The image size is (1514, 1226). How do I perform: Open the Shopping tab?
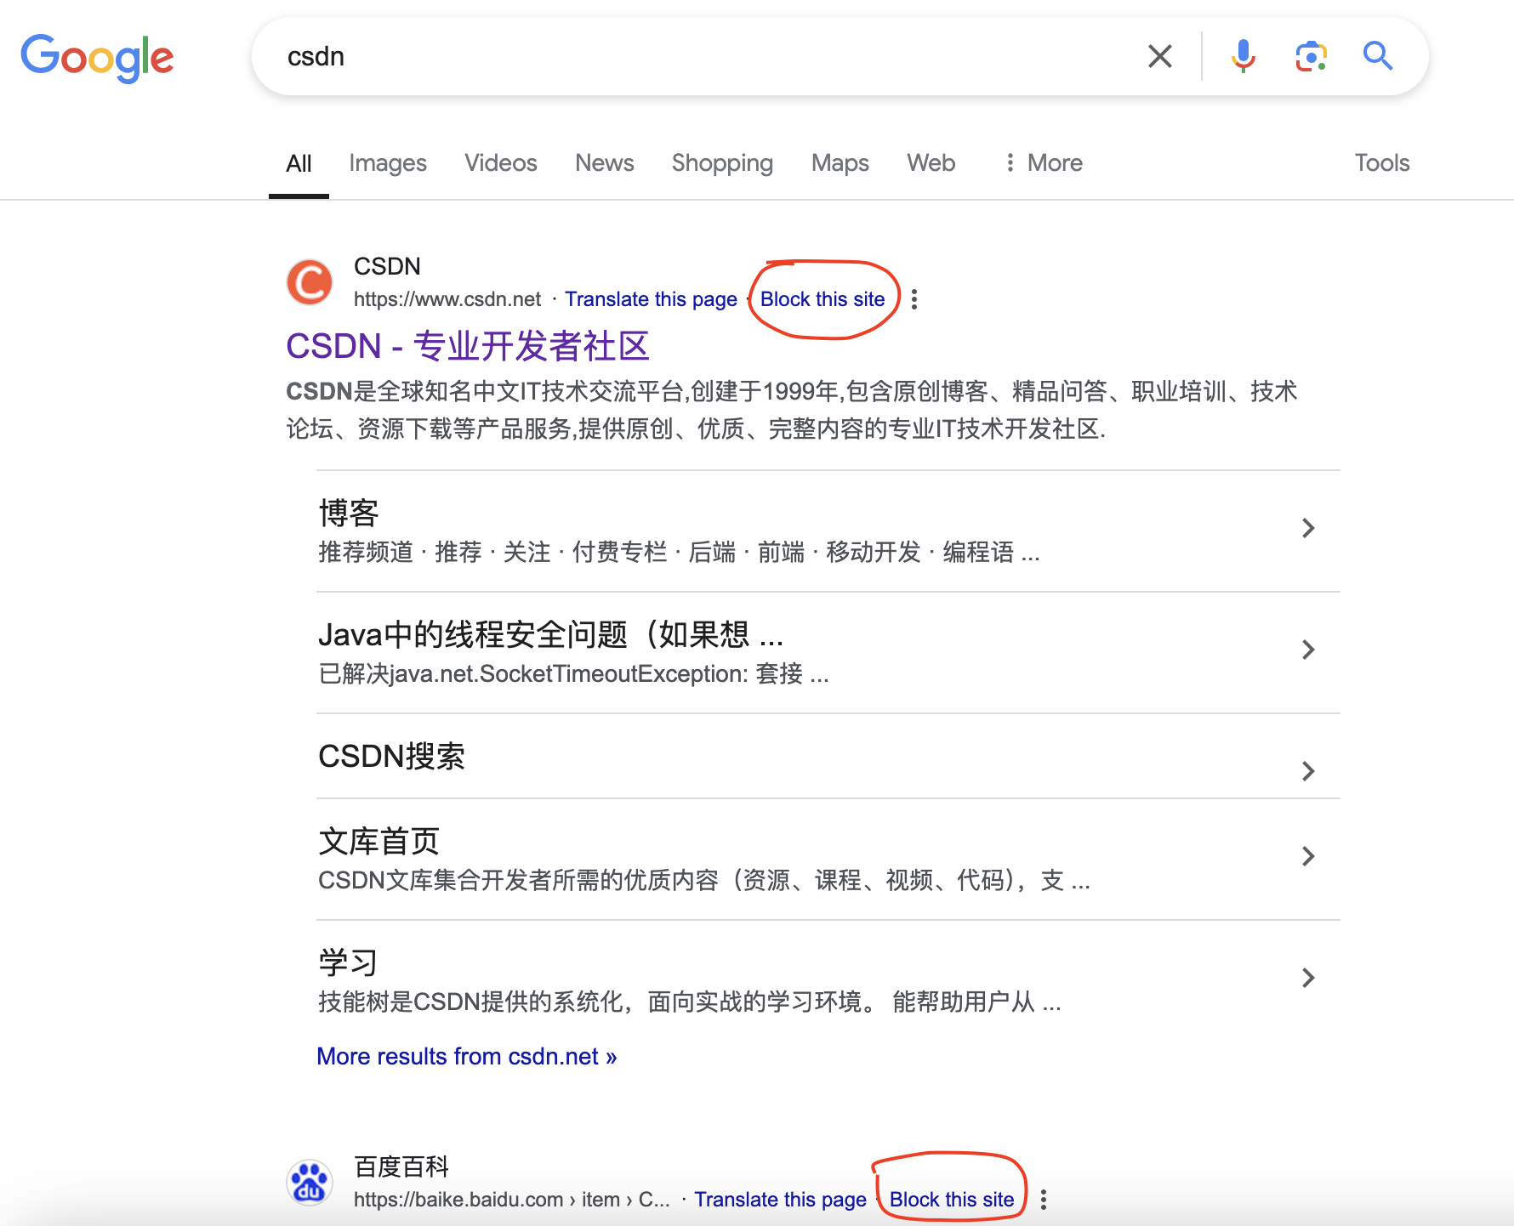tap(722, 163)
